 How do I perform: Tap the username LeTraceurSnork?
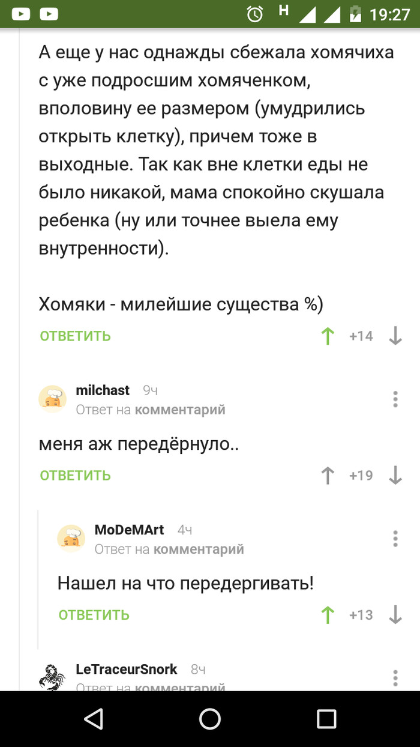(127, 669)
